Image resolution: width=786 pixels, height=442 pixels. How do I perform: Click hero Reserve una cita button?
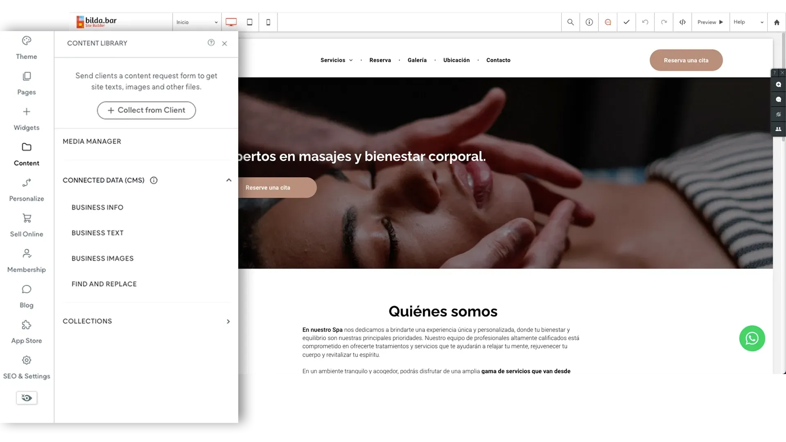pos(277,187)
